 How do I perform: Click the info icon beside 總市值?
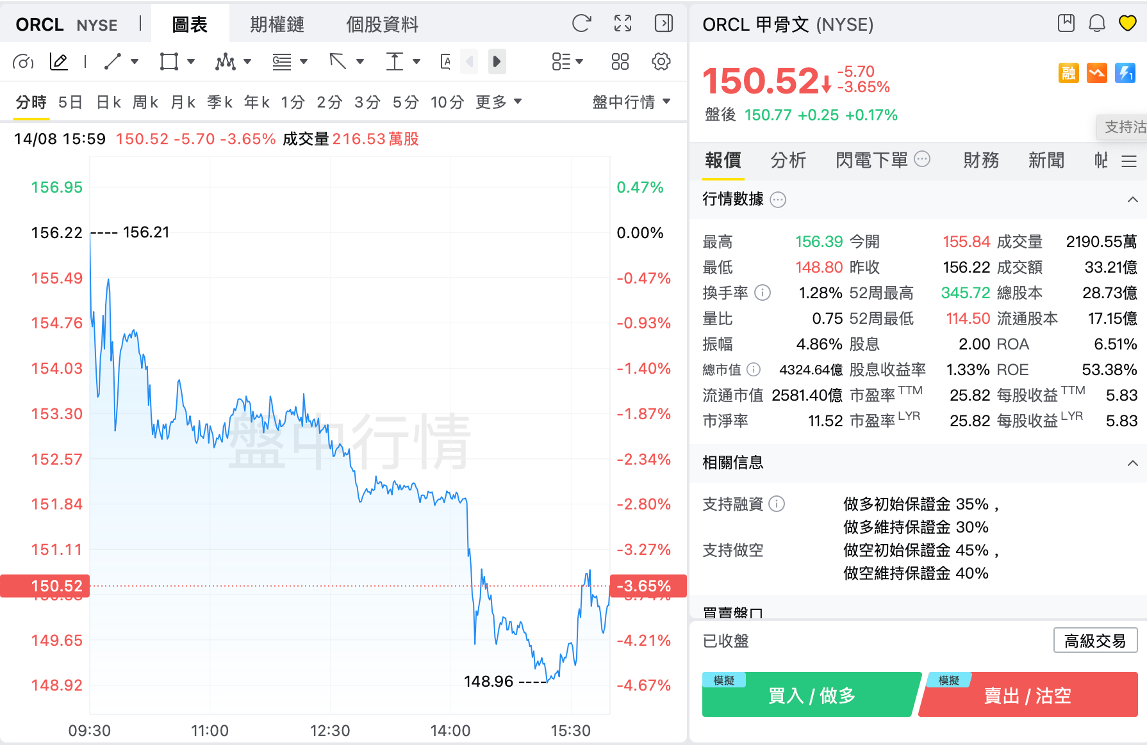coord(754,369)
